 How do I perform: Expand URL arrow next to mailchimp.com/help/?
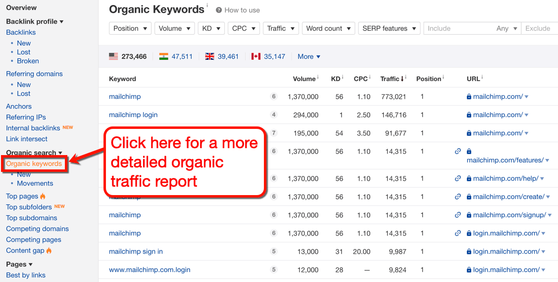(x=542, y=179)
